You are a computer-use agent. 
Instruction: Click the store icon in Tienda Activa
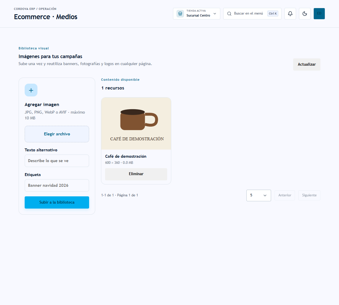[180, 14]
